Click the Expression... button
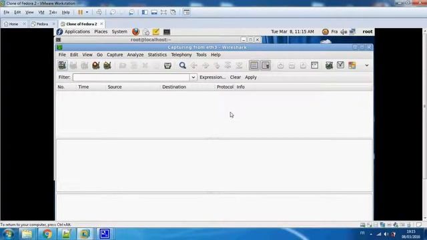The image size is (427, 240). 212,77
